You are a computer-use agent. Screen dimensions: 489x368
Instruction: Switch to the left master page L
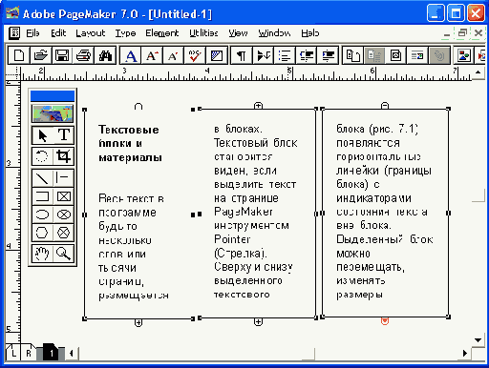[13, 353]
